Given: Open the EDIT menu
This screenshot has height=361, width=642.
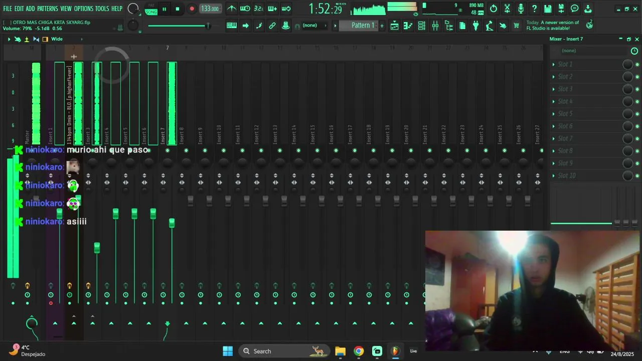Looking at the screenshot, I should pyautogui.click(x=19, y=9).
